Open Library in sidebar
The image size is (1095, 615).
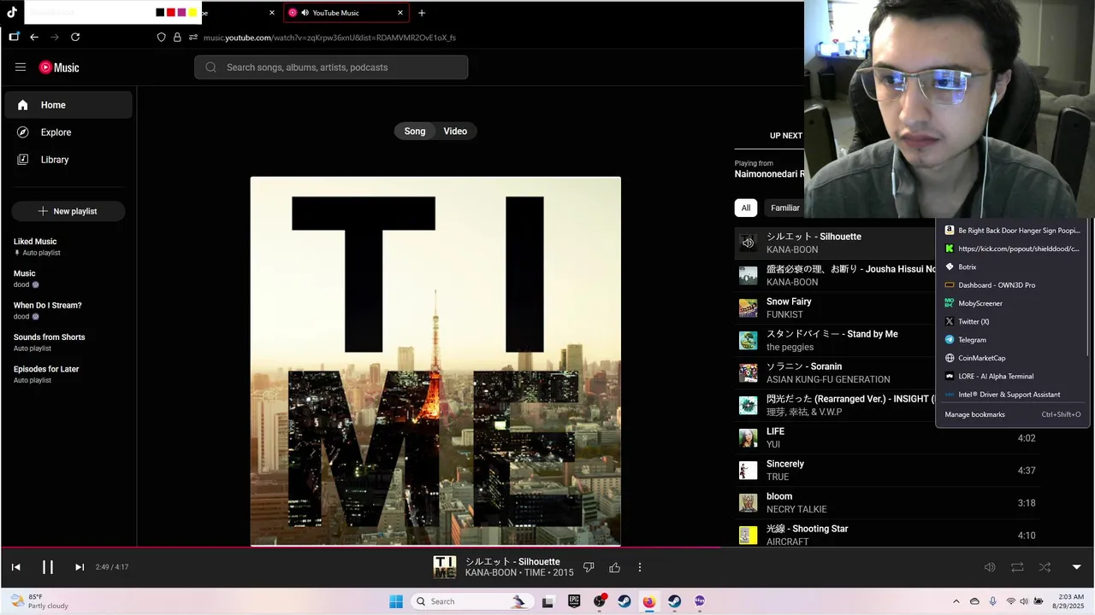[x=68, y=160]
